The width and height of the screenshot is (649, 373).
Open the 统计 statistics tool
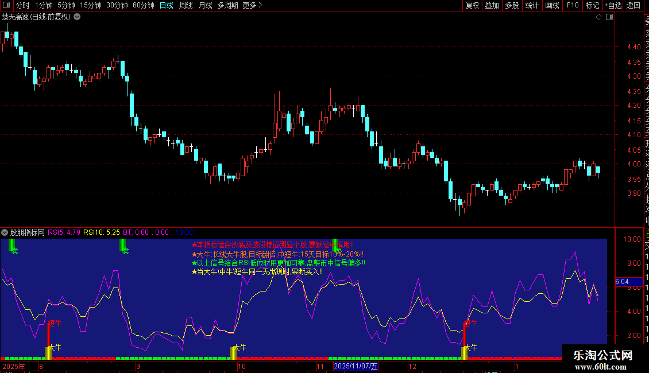[532, 5]
